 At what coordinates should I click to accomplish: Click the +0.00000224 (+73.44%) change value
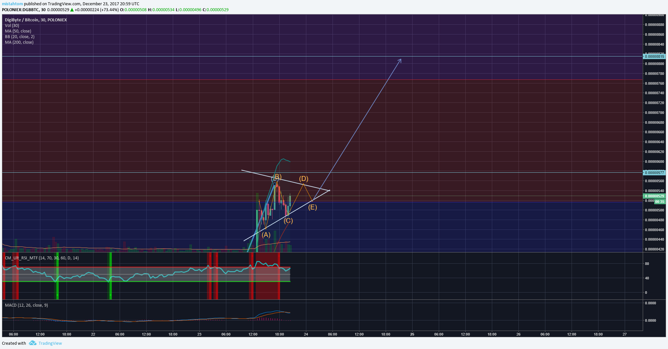97,10
